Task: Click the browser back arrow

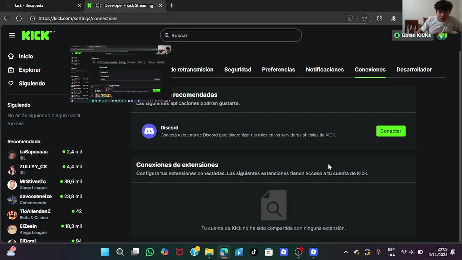Action: [7, 18]
